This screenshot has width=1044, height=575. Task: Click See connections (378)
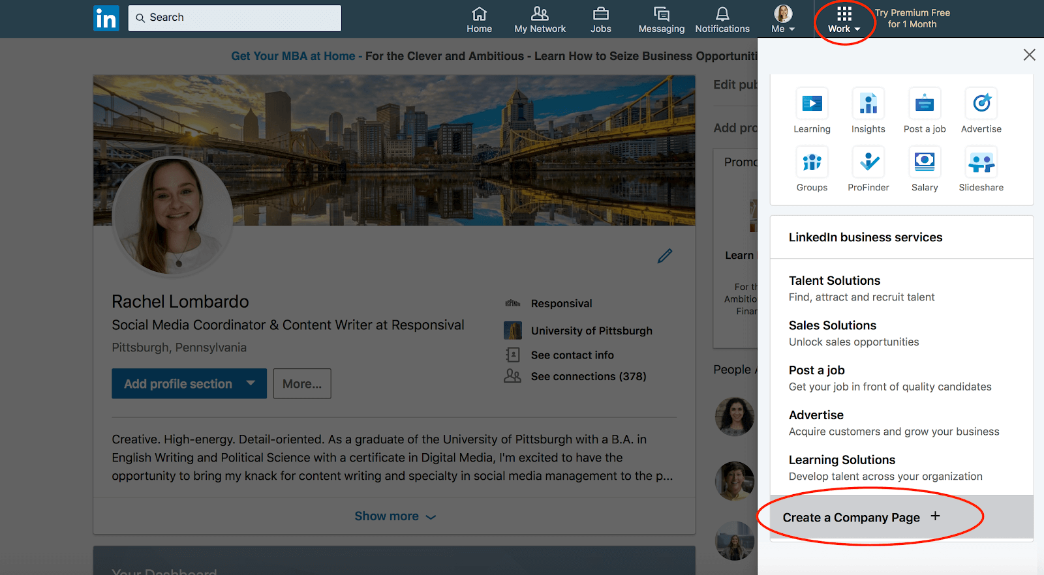[x=589, y=376]
